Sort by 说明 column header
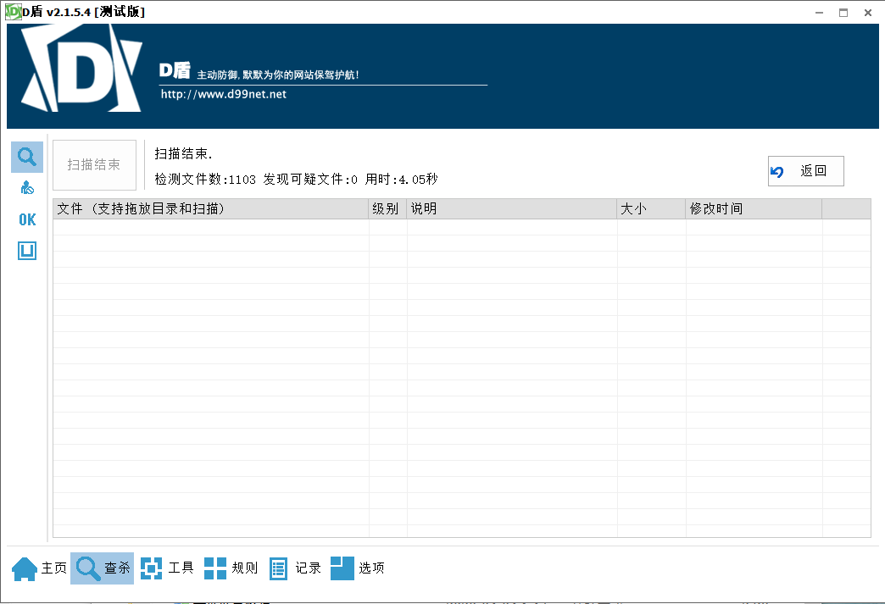885x604 pixels. tap(512, 208)
